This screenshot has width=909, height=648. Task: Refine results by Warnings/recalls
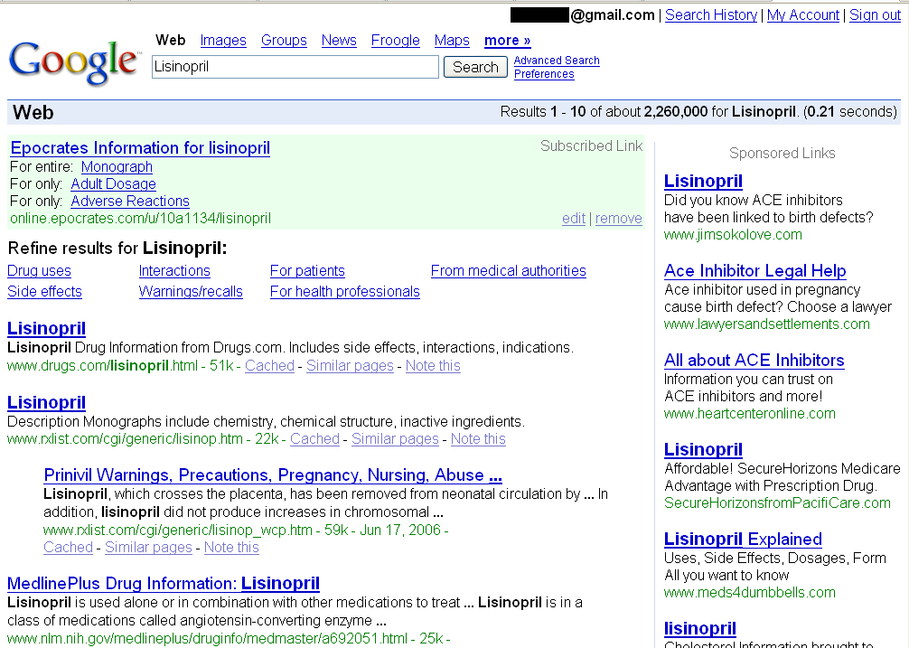pos(191,292)
